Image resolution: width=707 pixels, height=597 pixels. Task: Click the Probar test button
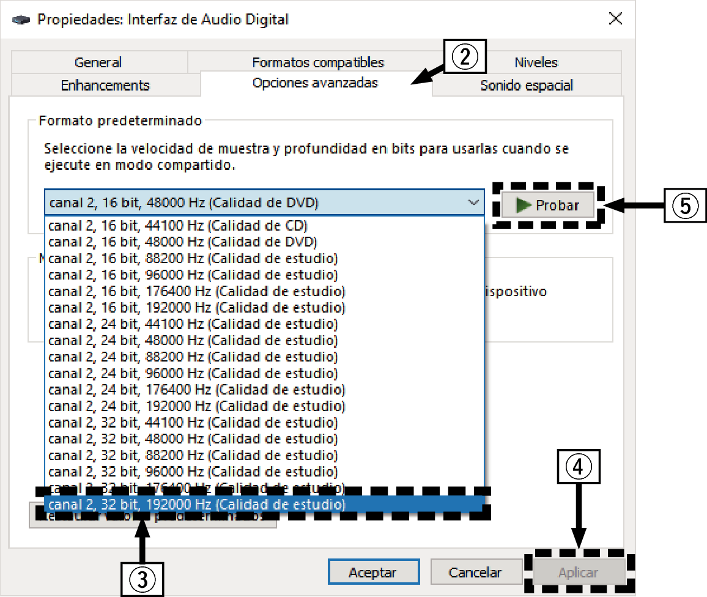[x=549, y=205]
